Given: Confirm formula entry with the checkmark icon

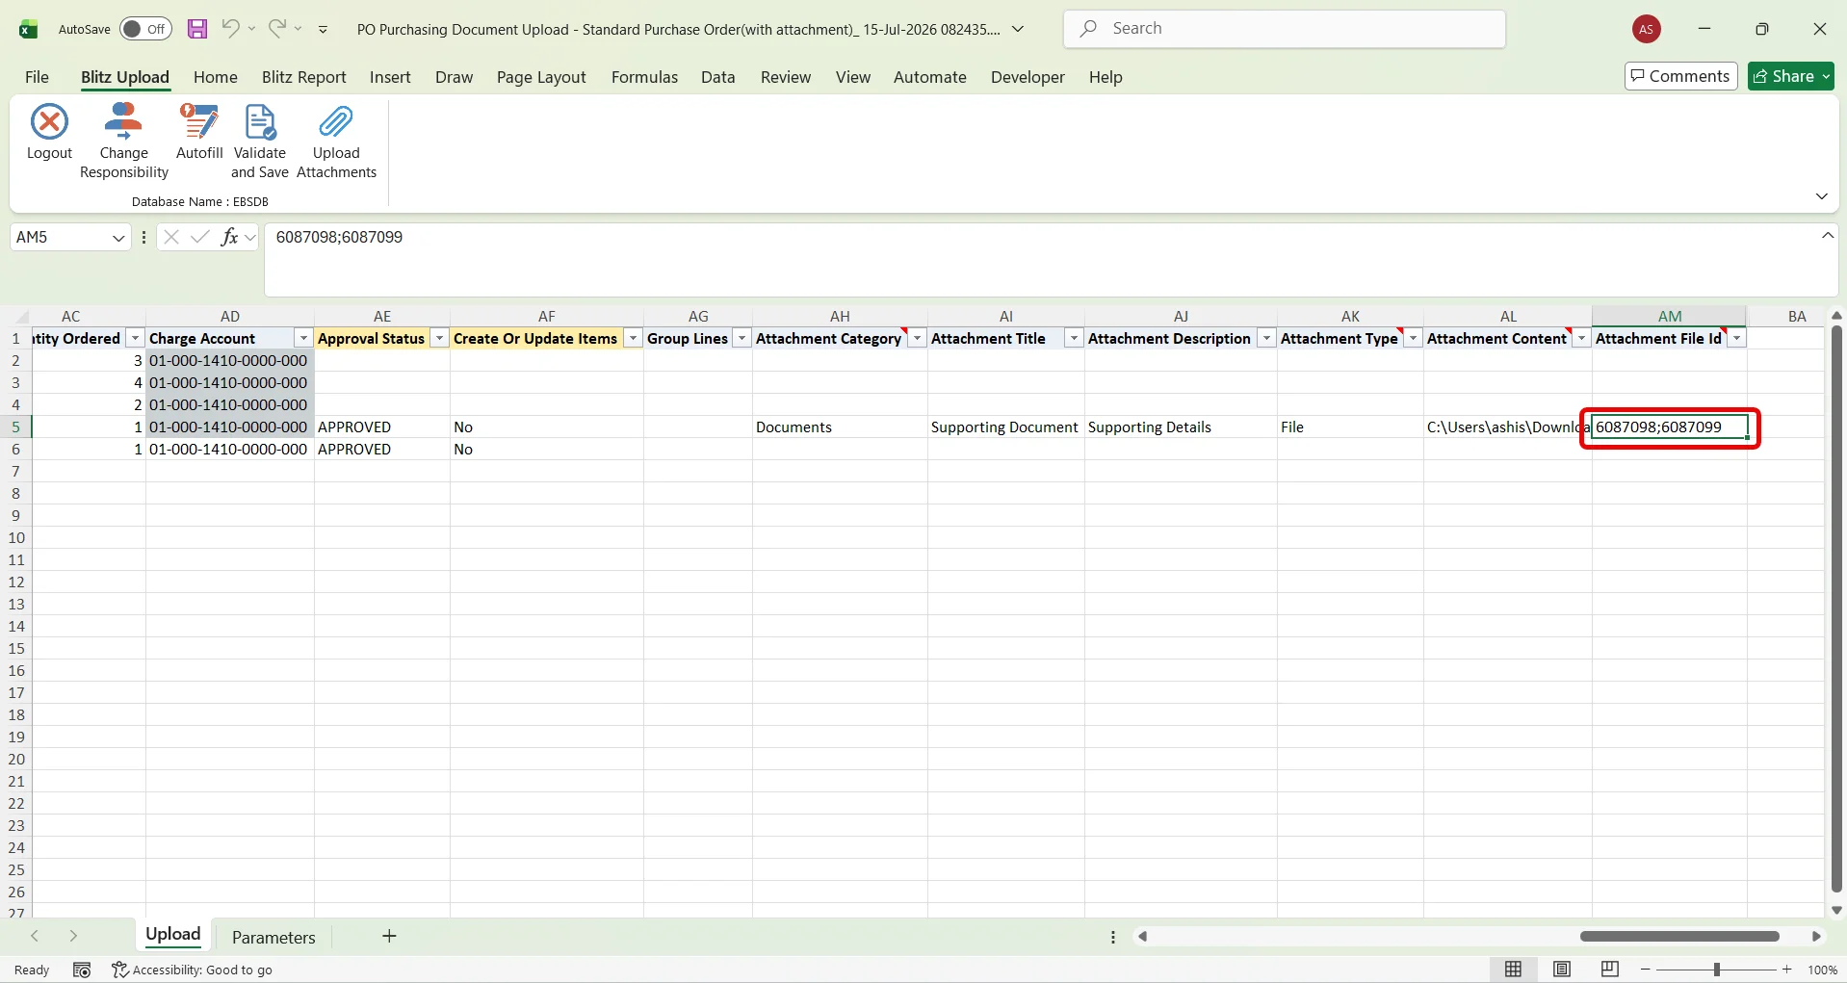Looking at the screenshot, I should (200, 237).
